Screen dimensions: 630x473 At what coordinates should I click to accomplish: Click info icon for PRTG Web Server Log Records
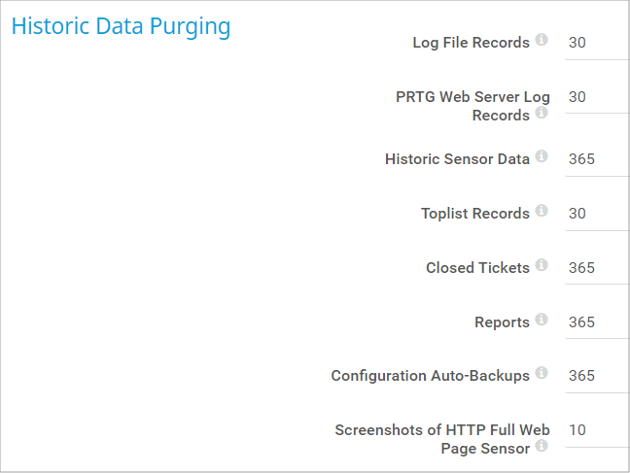click(x=542, y=113)
